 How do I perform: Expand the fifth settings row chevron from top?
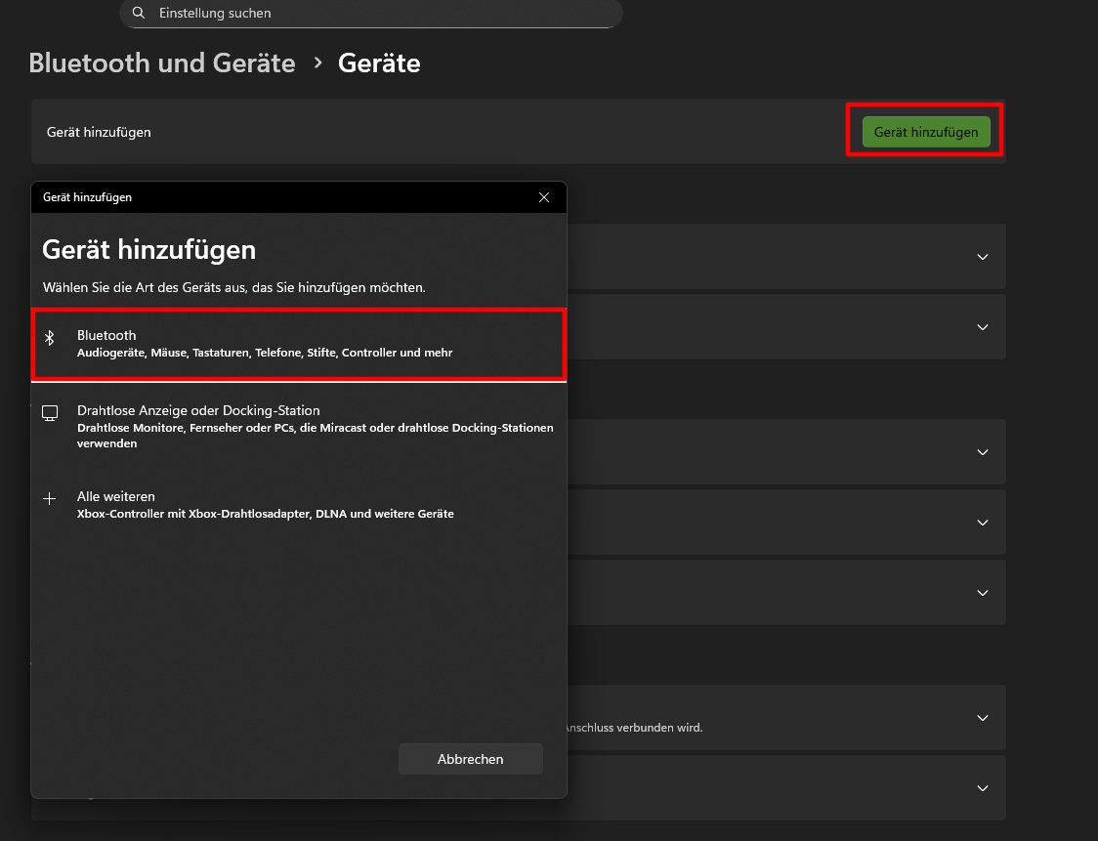tap(983, 593)
